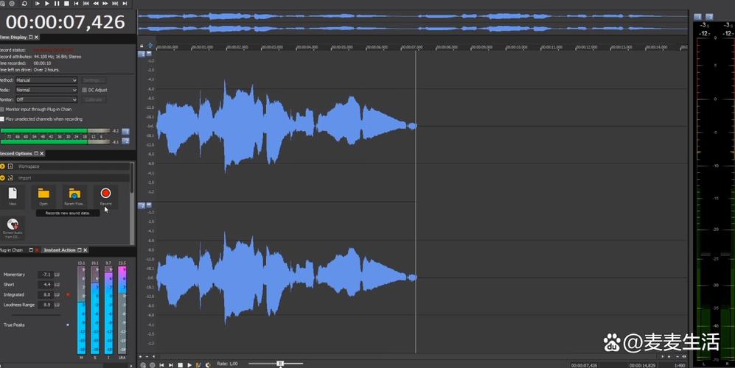Close the Record Options panel

(x=42, y=154)
